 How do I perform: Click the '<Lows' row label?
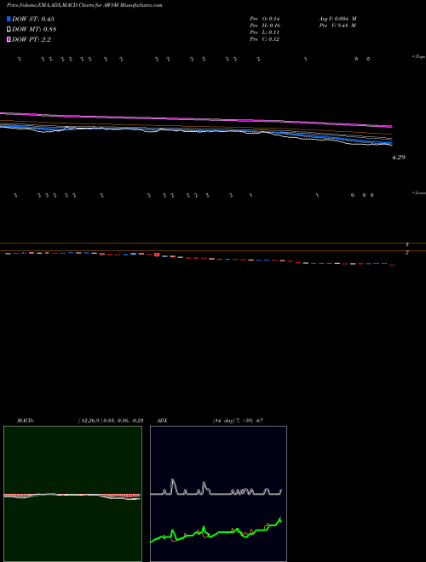click(418, 192)
